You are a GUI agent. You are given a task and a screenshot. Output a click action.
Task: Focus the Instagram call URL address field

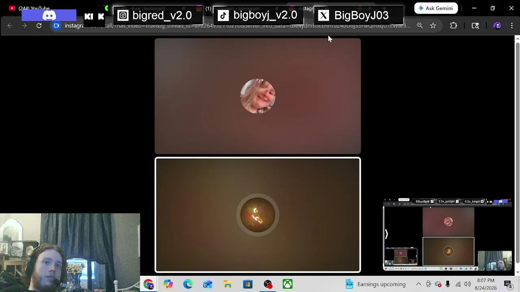237,26
